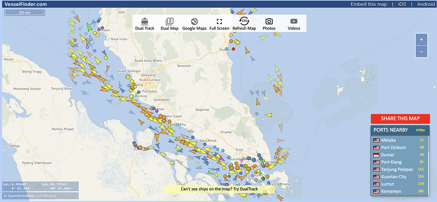Choose Dumai port with Indonesian flag
This screenshot has width=437, height=202.
pyautogui.click(x=387, y=155)
